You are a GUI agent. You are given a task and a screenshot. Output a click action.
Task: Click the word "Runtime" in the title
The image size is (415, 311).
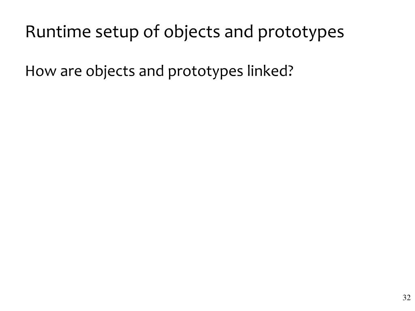pos(58,32)
